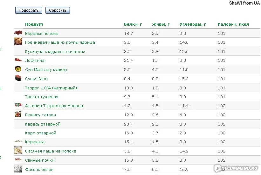This screenshot has height=175, width=261.
Task: Open the Карась отварной product link
Action: [x=43, y=124]
